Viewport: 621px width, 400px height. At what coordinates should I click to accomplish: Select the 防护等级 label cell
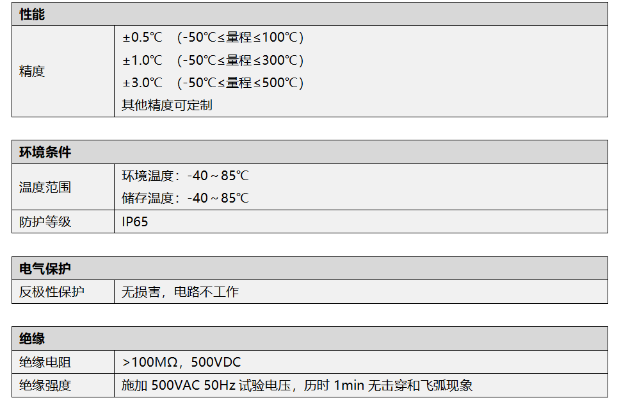click(x=45, y=222)
